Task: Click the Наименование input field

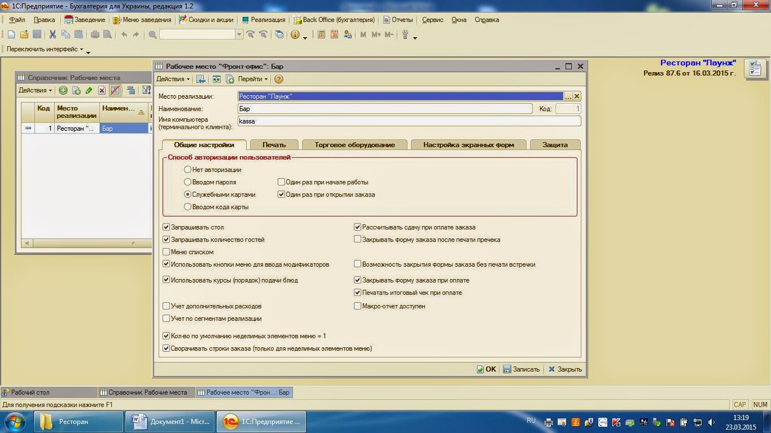Action: [385, 109]
